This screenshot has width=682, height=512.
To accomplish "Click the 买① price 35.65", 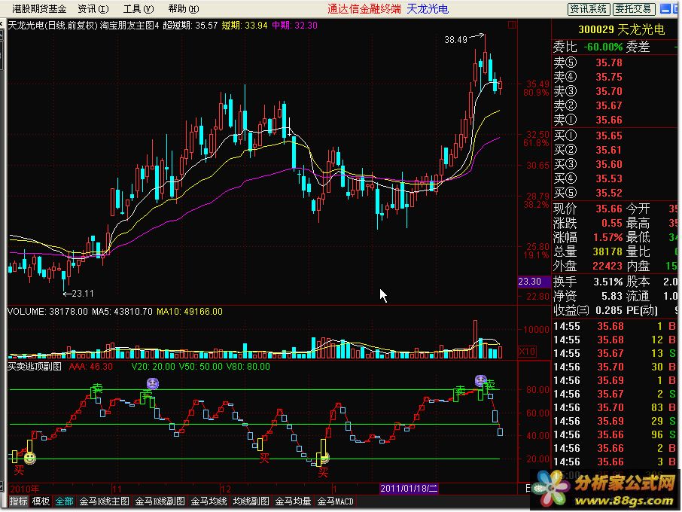I will point(609,136).
